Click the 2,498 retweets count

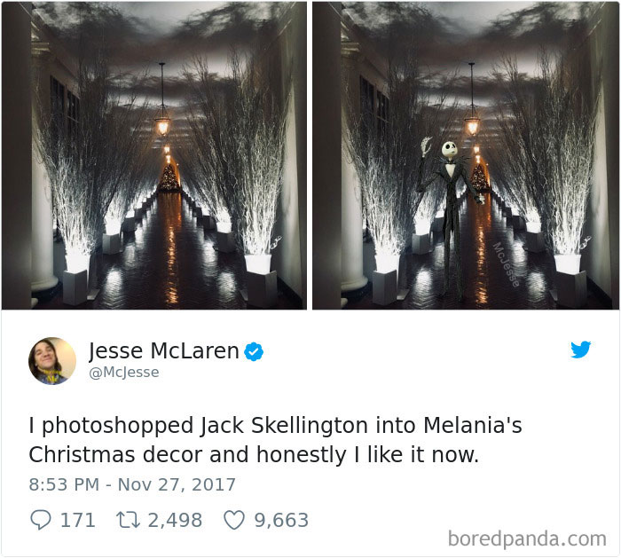pyautogui.click(x=175, y=520)
